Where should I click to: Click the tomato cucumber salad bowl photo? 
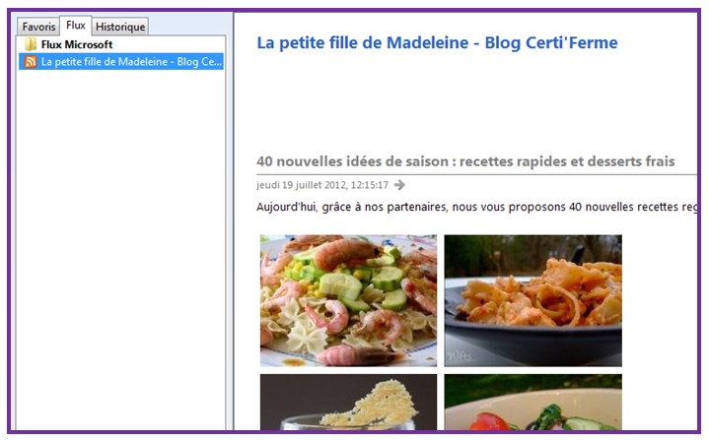pos(532,402)
